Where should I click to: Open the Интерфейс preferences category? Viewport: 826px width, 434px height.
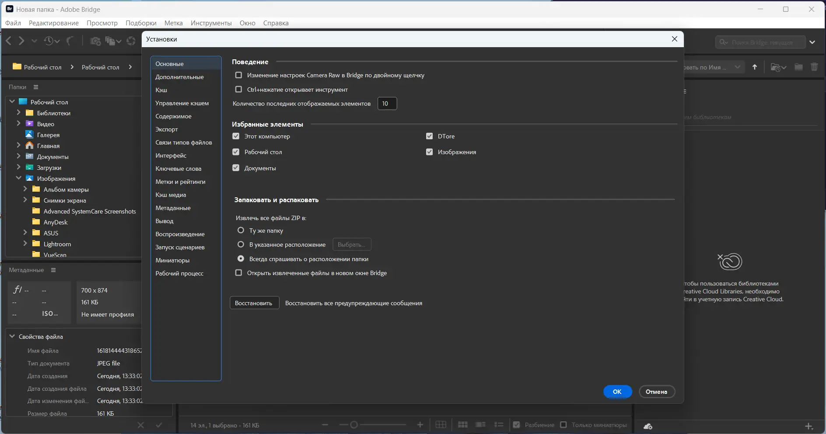(x=171, y=155)
